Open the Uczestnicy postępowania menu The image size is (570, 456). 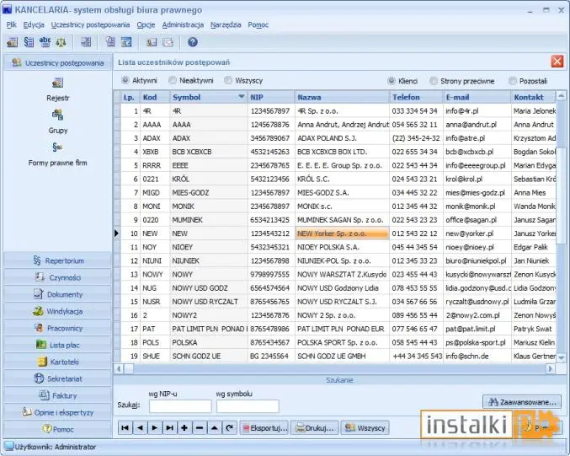[x=90, y=24]
